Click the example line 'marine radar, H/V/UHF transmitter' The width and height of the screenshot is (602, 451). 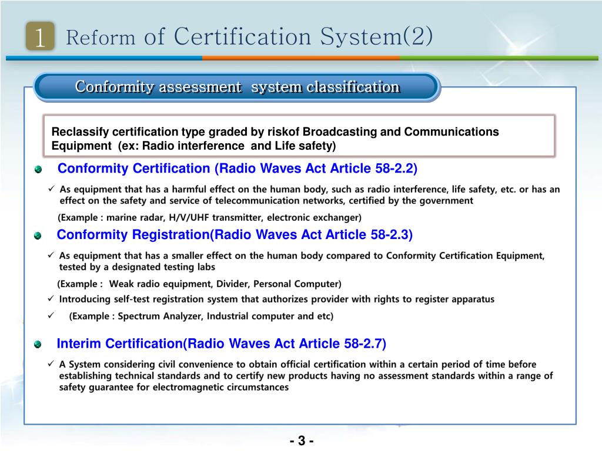(x=210, y=217)
